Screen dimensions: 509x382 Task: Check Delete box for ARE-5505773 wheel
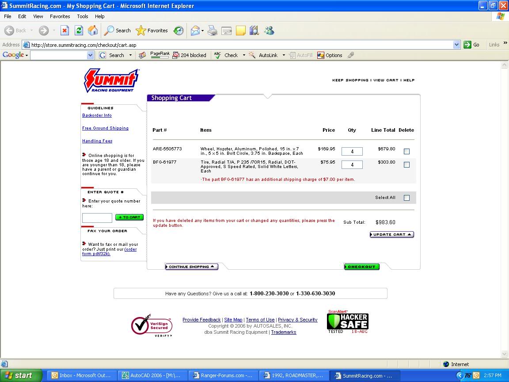[x=406, y=151]
